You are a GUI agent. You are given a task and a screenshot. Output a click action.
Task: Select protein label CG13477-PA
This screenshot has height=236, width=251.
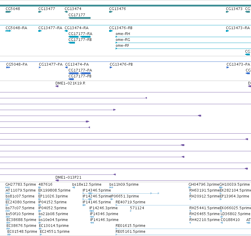coord(51,64)
